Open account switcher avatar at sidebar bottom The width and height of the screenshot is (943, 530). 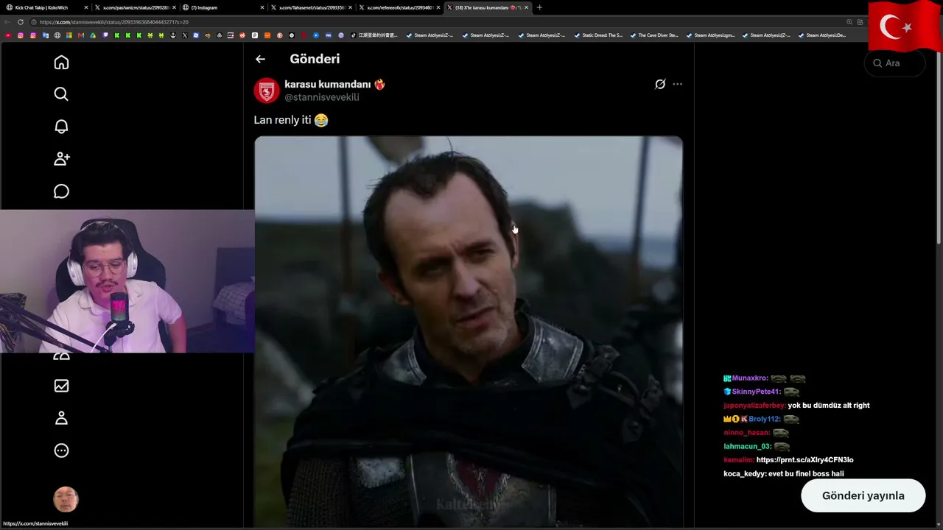click(66, 499)
